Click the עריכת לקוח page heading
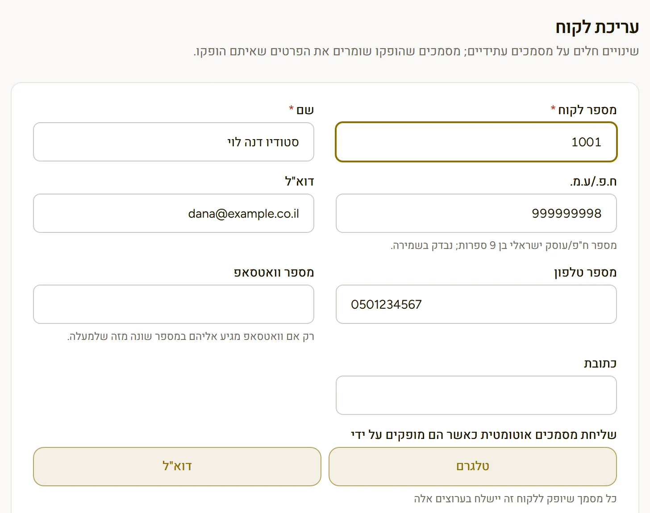Screen dimensions: 650x513 597,27
